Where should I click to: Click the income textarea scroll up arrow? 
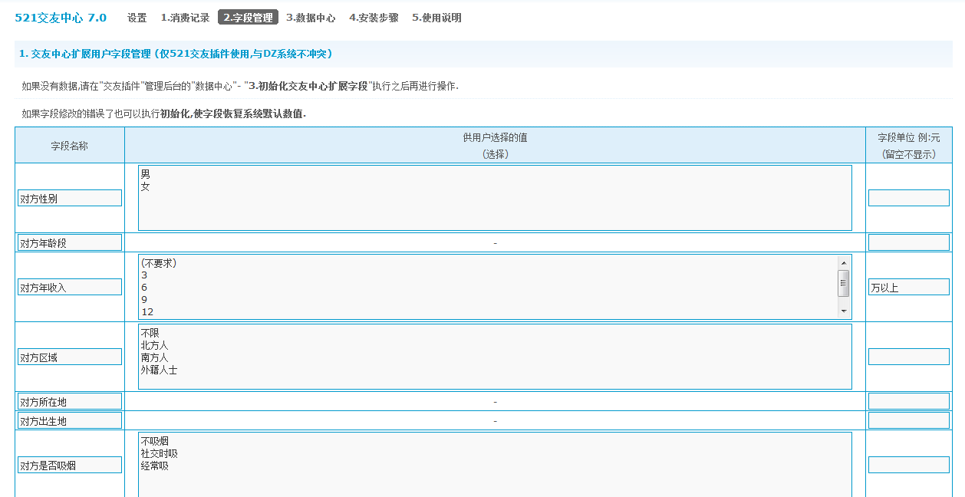click(x=844, y=262)
